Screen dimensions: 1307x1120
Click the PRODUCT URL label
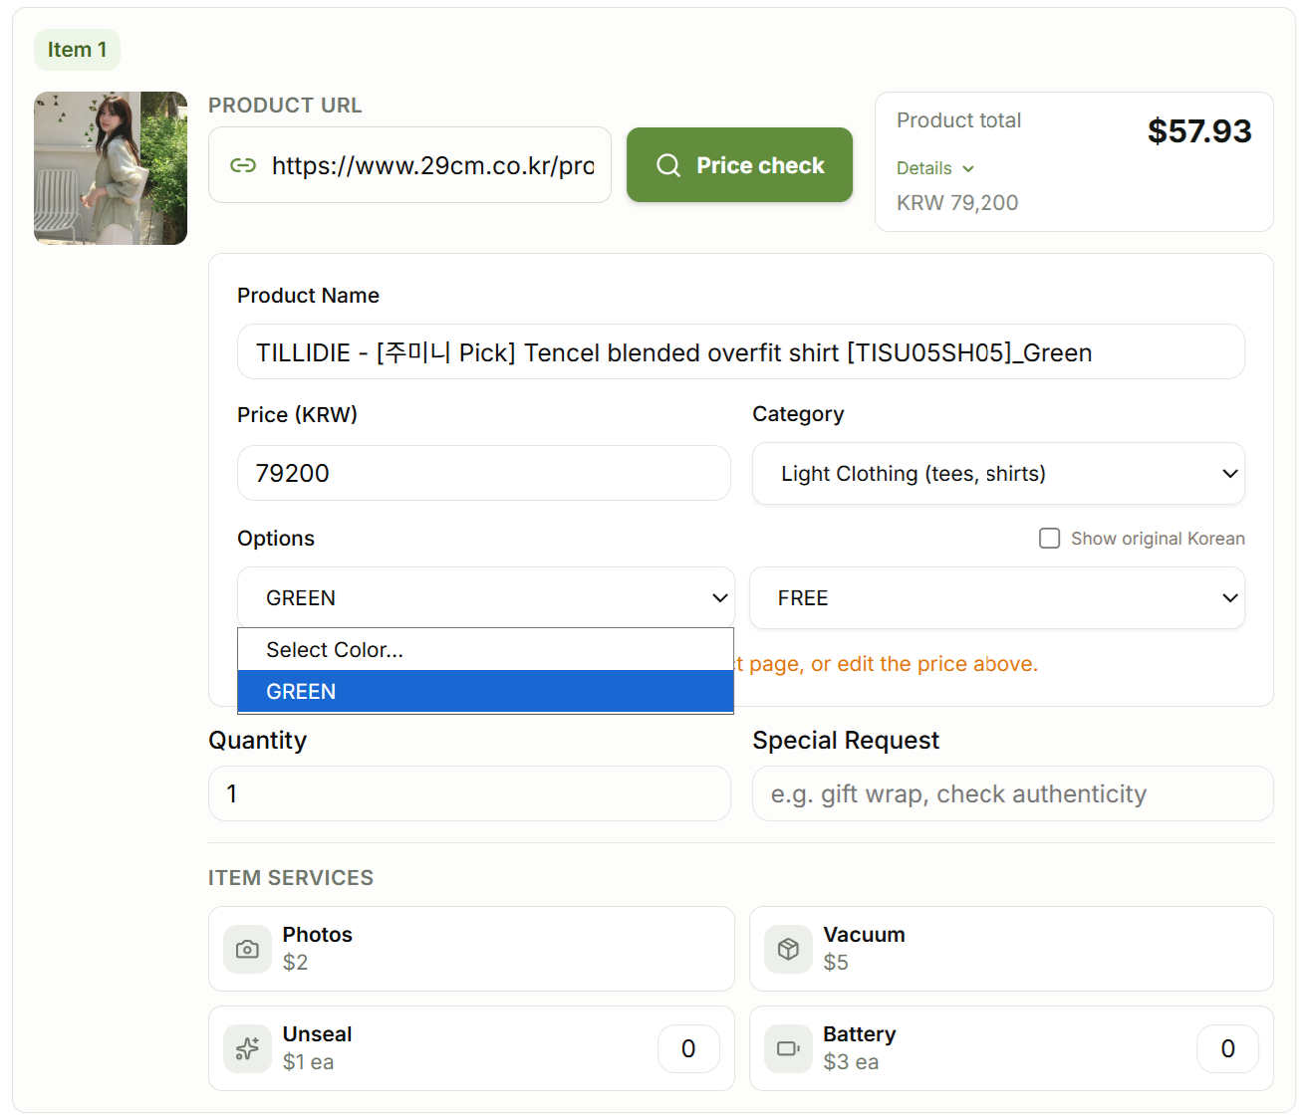tap(285, 106)
